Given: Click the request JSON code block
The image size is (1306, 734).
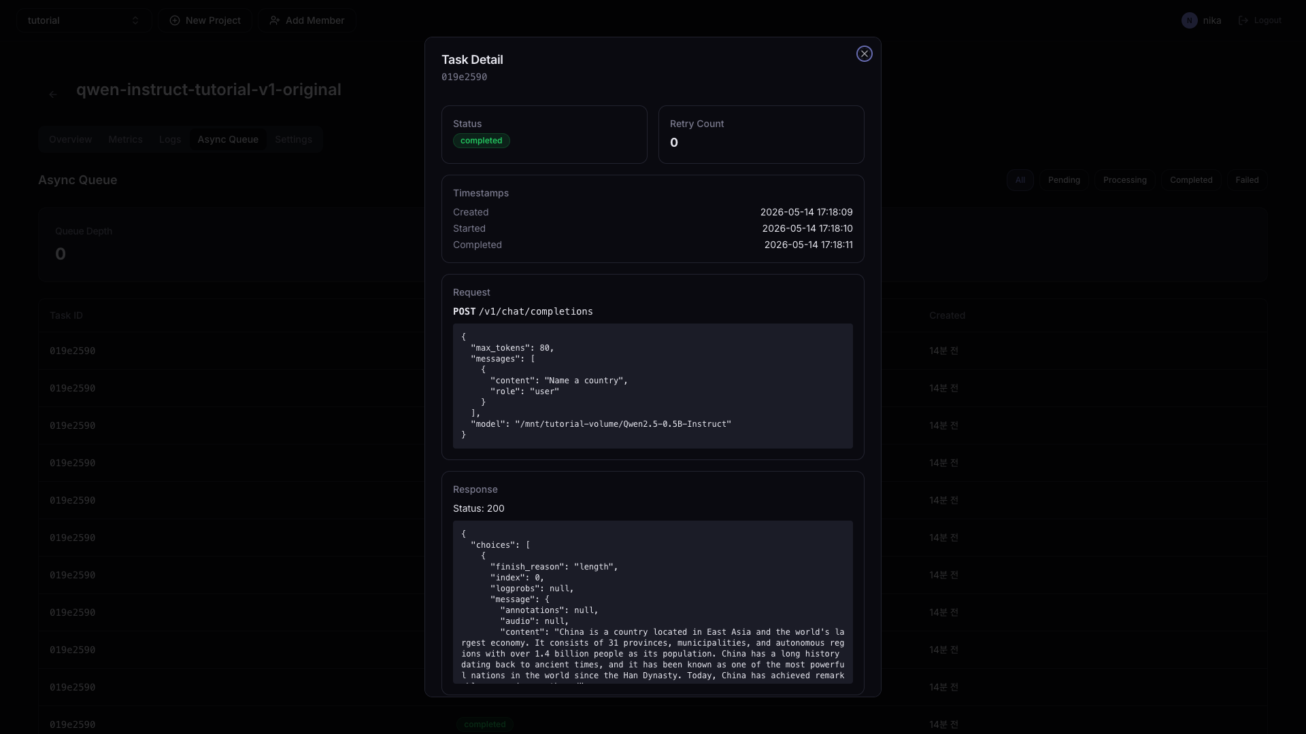Looking at the screenshot, I should pos(652,386).
